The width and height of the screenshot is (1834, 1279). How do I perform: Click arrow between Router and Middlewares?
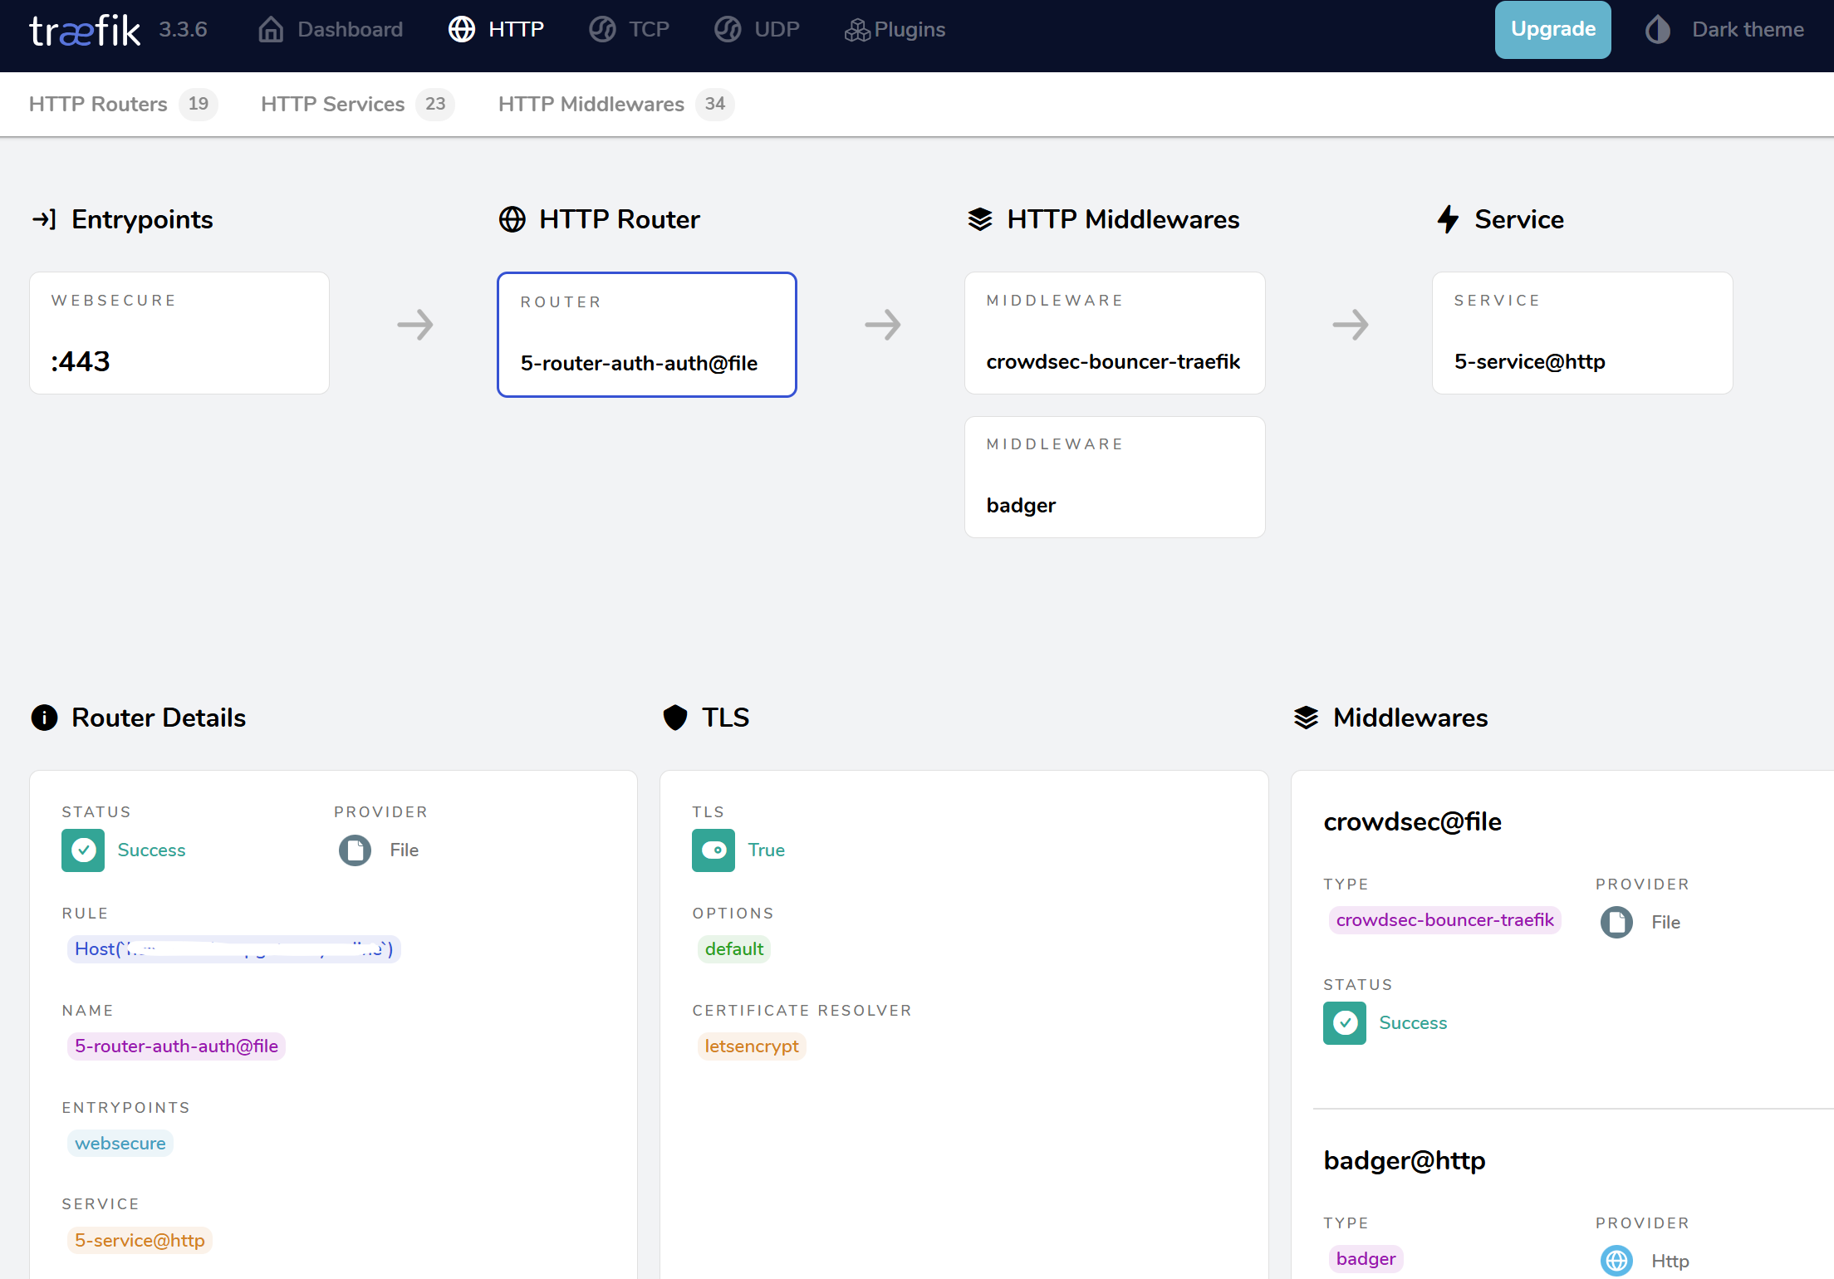[x=882, y=325]
